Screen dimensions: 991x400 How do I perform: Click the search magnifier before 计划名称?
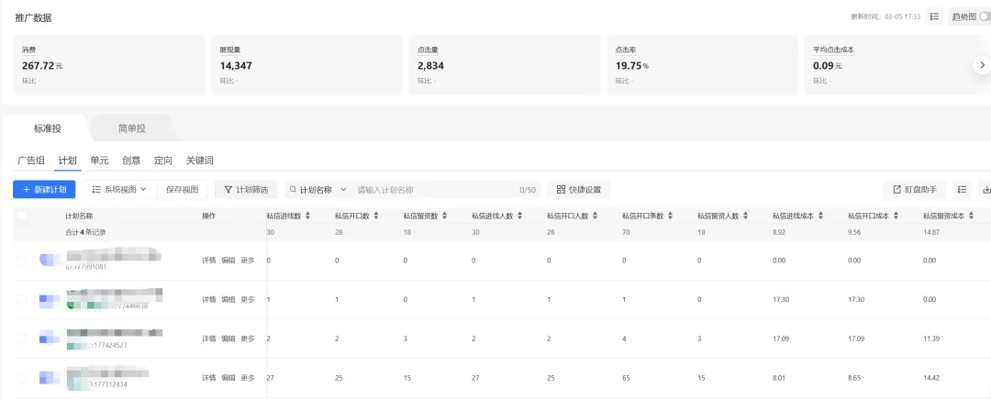click(294, 189)
